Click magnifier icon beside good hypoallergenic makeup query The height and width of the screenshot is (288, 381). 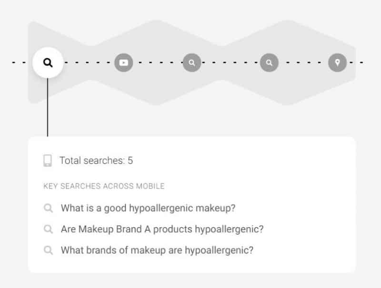pos(49,208)
